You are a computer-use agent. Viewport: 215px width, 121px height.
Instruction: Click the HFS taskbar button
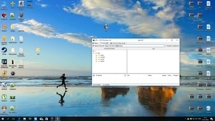pos(57,119)
